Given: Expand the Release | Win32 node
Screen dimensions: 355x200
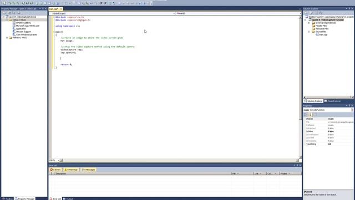Looking at the screenshot, I should click(7, 38).
